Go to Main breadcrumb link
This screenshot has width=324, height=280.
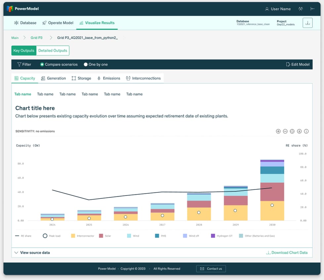pyautogui.click(x=15, y=38)
